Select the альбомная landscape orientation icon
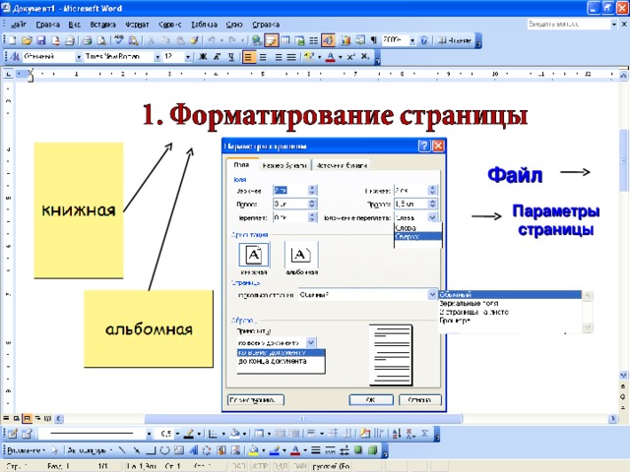The height and width of the screenshot is (472, 630). click(300, 255)
